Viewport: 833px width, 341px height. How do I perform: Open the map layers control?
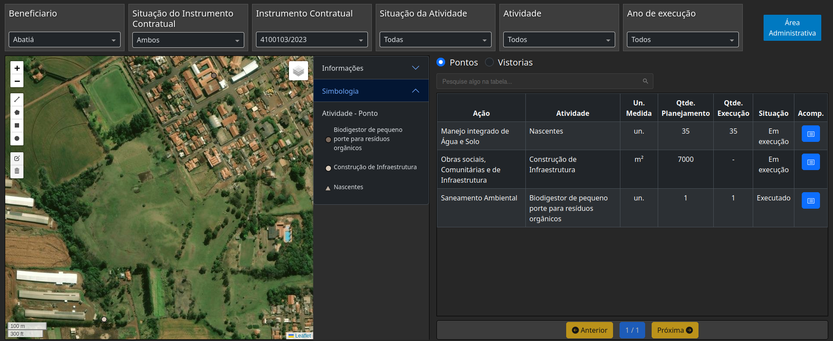tap(298, 71)
